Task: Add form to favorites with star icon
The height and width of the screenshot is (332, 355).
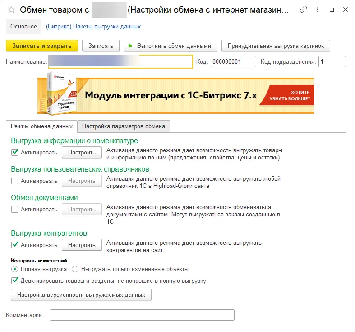Action: (x=11, y=10)
